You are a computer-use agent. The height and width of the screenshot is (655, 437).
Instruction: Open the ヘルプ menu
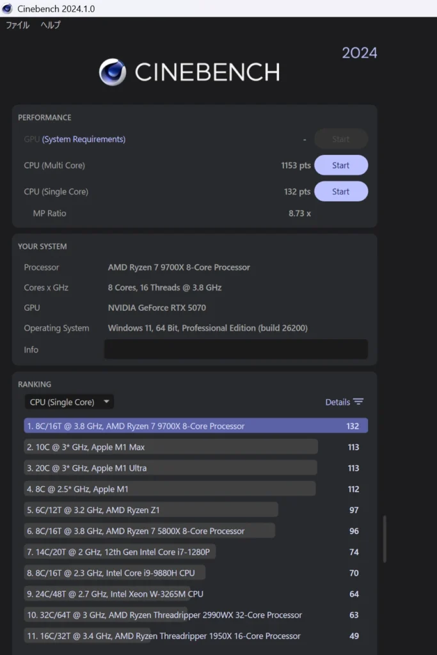click(51, 25)
